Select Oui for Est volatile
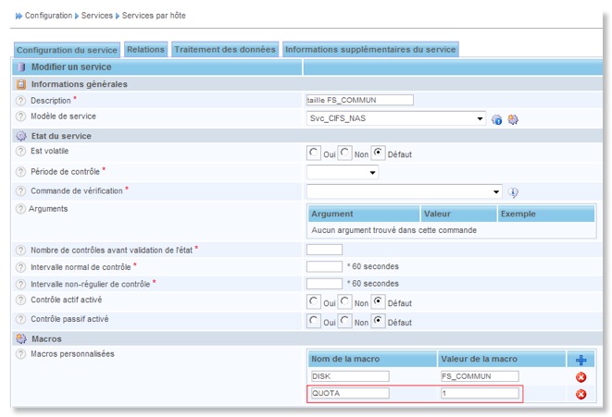Screen dimensions: 612x417 click(315, 153)
